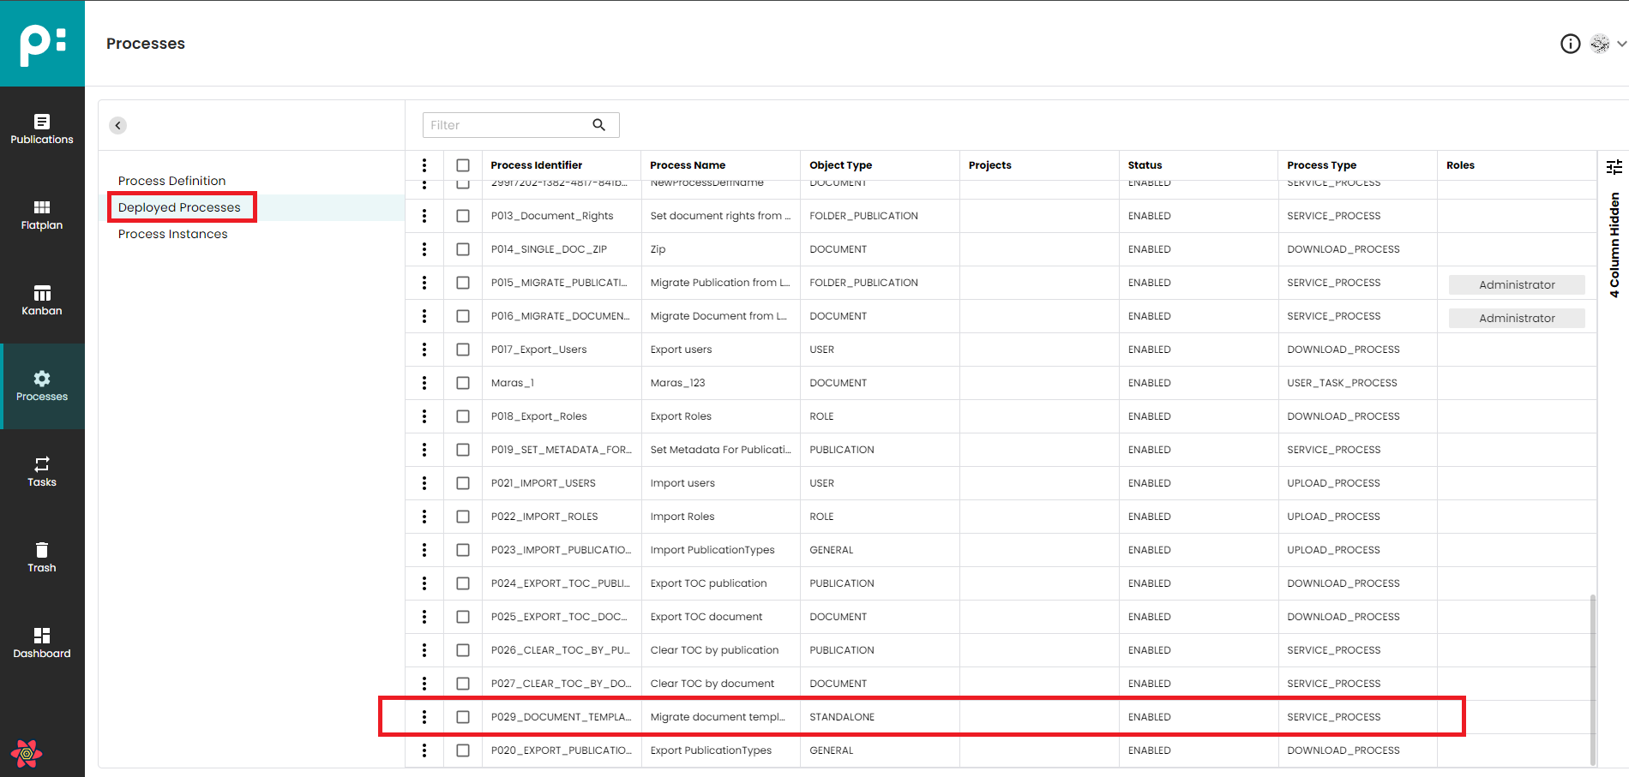
Task: Click Administrator role on P015_MIGRATE_PUBLICATI row
Action: point(1516,284)
